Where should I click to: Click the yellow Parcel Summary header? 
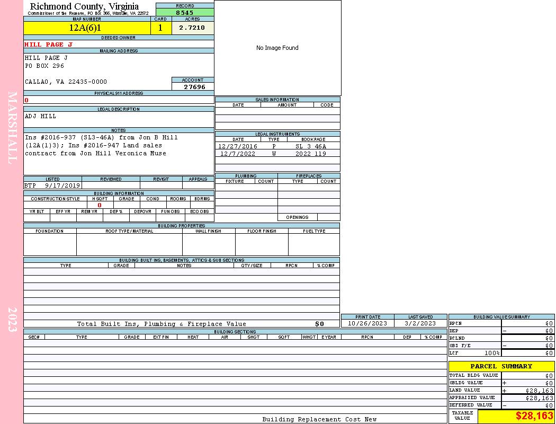pos(501,366)
